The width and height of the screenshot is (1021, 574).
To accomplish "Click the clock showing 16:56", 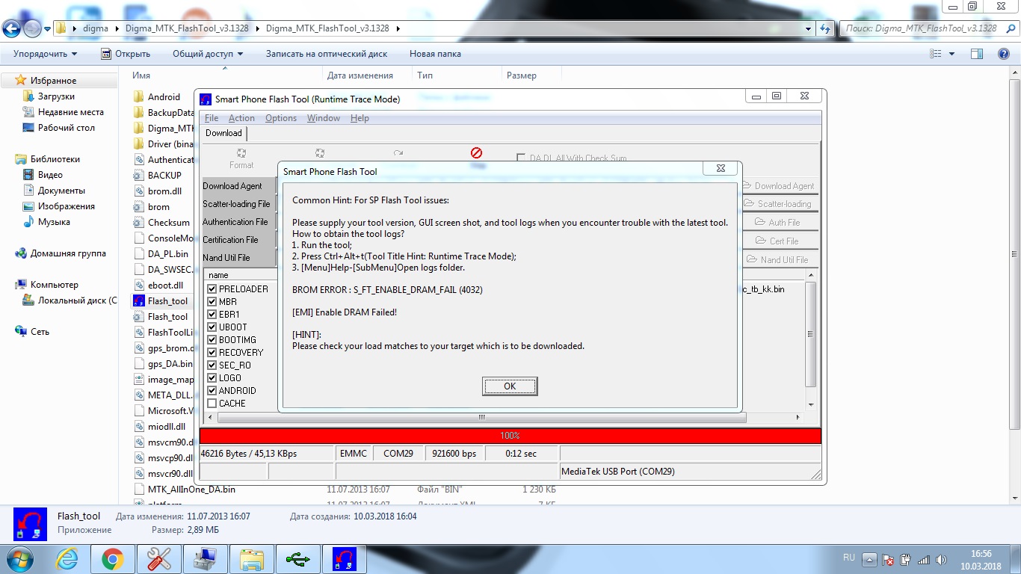I will (981, 554).
